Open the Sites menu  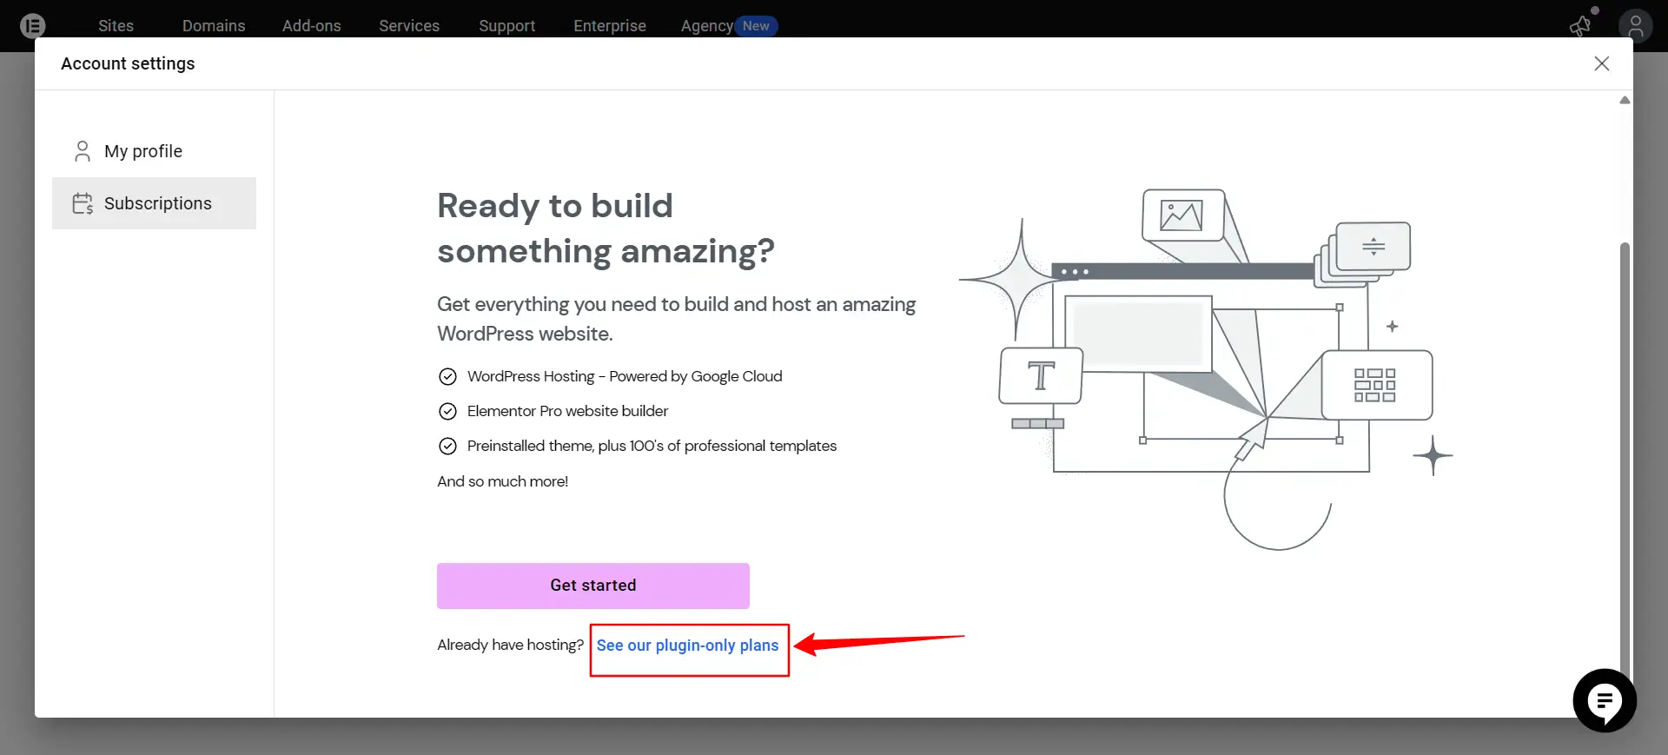[116, 26]
